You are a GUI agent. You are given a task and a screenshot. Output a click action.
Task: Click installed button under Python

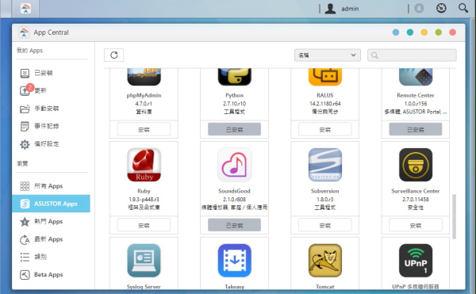click(234, 129)
